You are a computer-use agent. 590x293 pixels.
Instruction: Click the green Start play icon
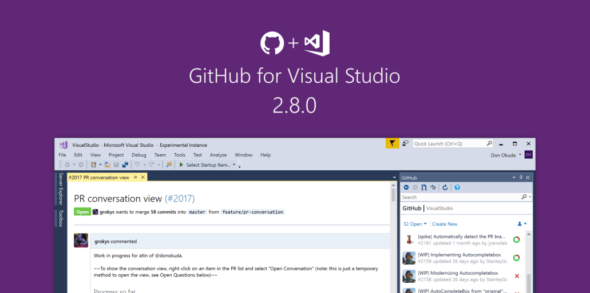pyautogui.click(x=181, y=164)
